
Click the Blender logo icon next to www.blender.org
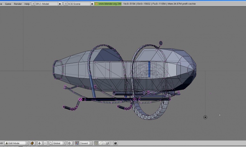pos(96,4)
